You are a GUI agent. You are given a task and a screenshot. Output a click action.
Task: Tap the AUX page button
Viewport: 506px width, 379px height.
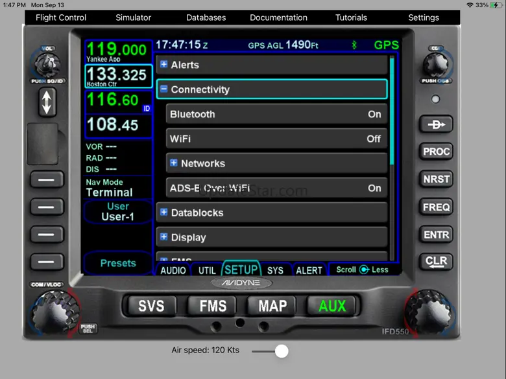click(x=332, y=306)
